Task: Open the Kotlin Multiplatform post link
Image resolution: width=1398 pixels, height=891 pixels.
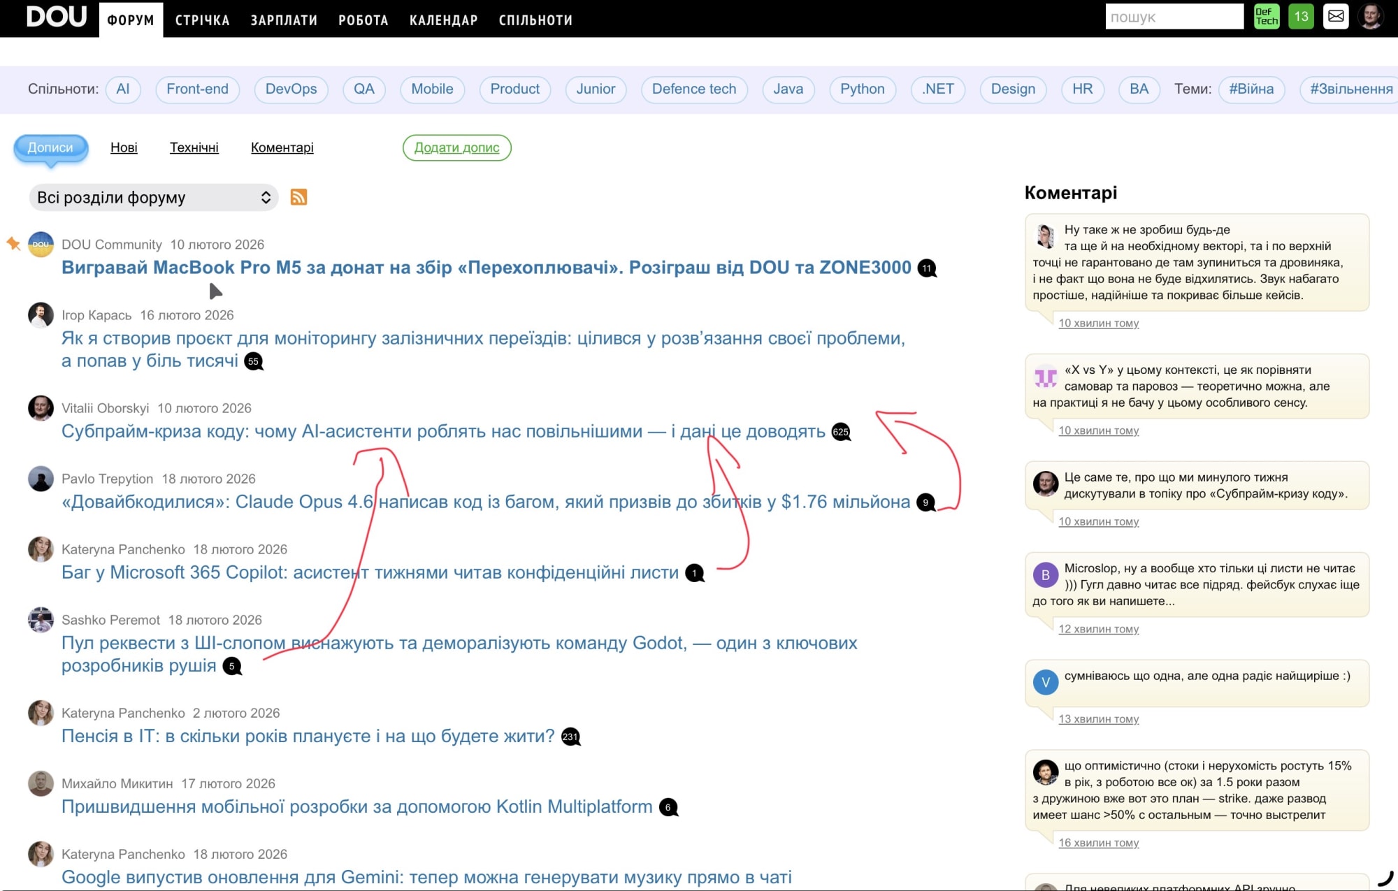Action: [356, 806]
